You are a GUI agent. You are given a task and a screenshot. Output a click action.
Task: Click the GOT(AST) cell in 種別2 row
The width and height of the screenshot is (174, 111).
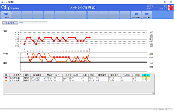tap(37, 80)
